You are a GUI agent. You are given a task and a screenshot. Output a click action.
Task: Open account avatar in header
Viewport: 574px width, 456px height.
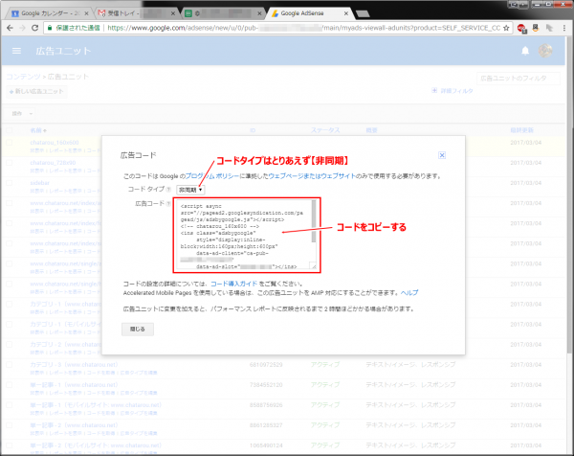(x=545, y=51)
